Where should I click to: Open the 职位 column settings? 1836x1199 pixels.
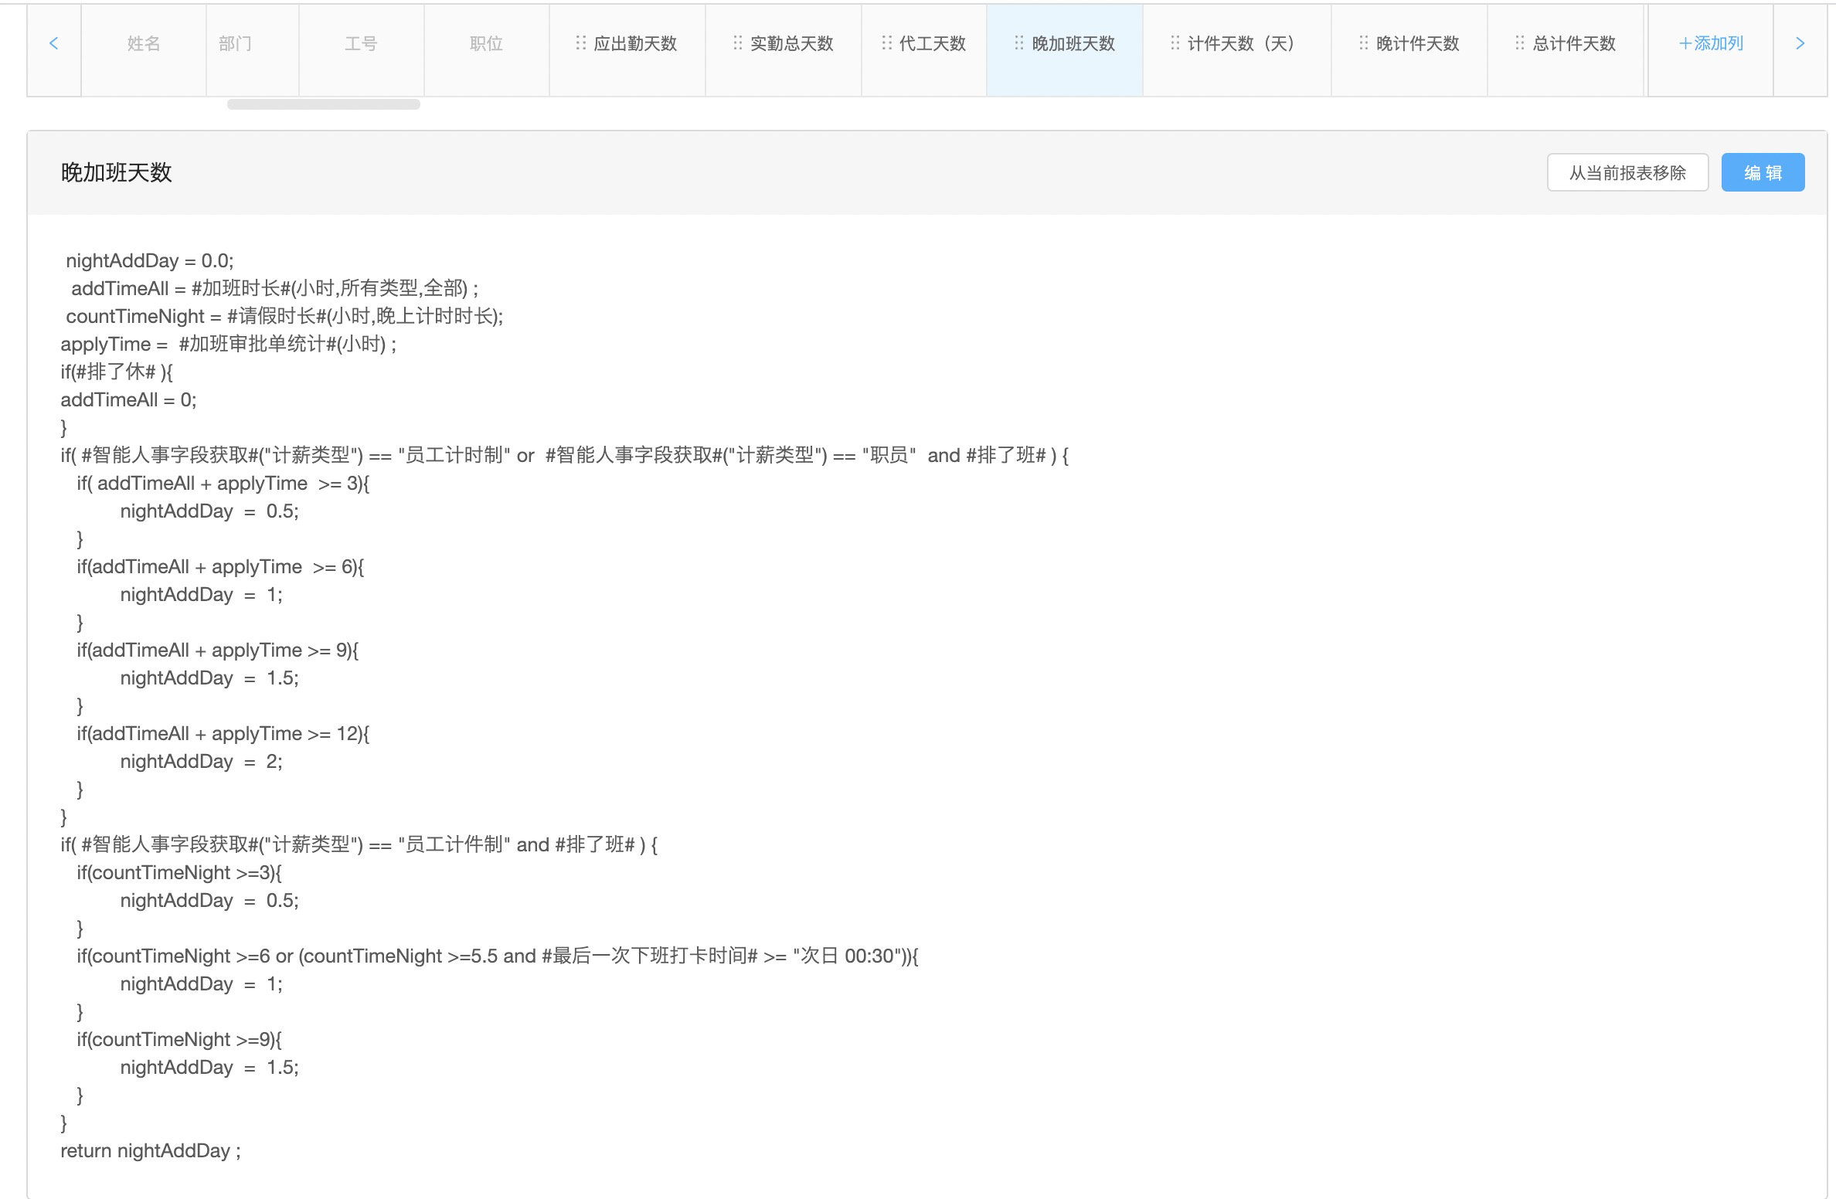[486, 44]
